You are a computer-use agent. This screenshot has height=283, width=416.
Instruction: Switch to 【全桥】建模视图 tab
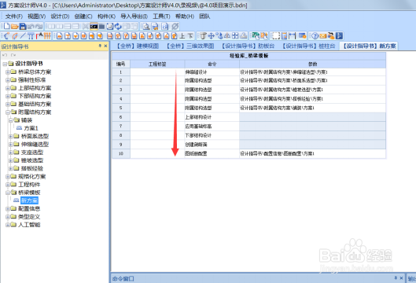138,46
